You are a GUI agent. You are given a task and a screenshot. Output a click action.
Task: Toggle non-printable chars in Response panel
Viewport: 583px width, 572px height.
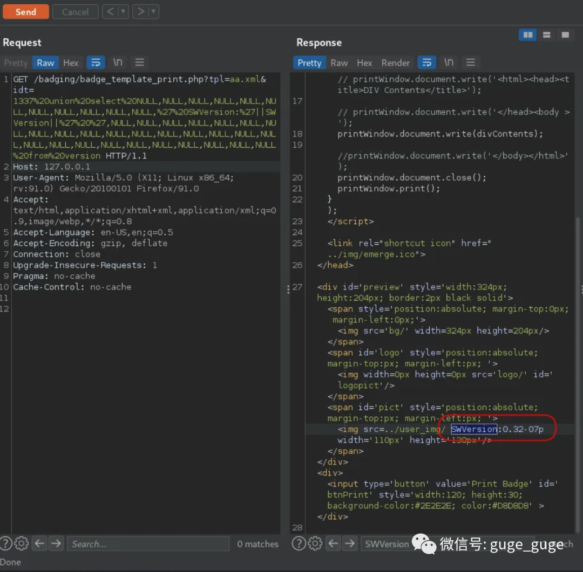click(449, 63)
